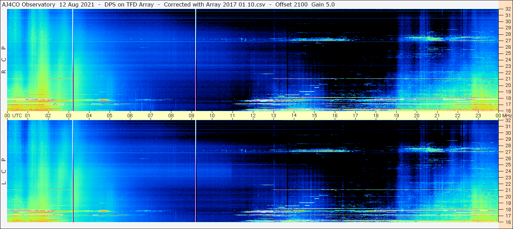Click the 31 MHz label of LCP panel

tap(508, 126)
